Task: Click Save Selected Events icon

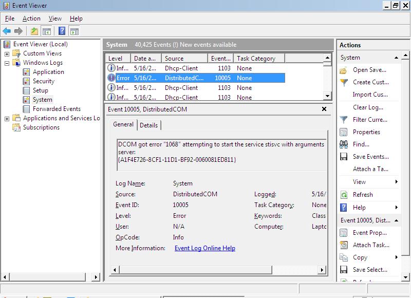Action: coord(344,270)
